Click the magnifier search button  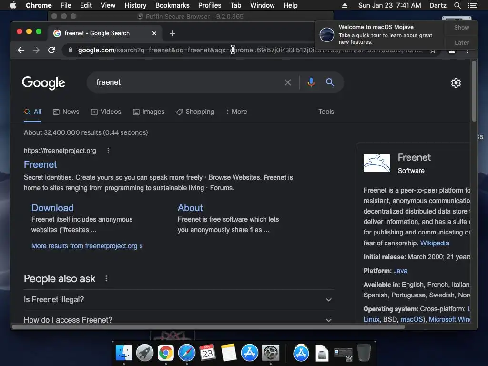tap(330, 82)
